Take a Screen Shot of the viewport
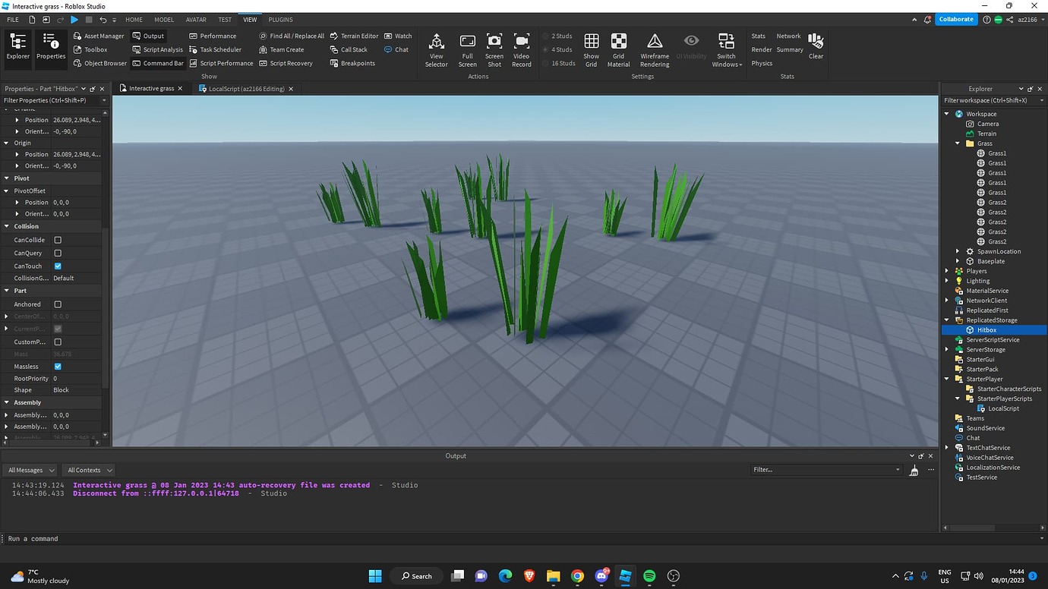Image resolution: width=1048 pixels, height=589 pixels. 494,49
